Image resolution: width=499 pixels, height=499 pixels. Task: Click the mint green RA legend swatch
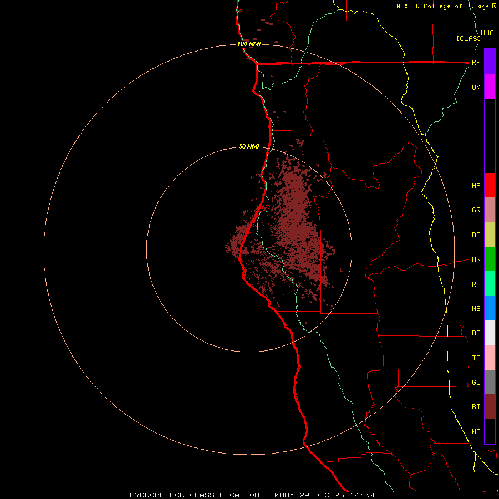click(490, 284)
